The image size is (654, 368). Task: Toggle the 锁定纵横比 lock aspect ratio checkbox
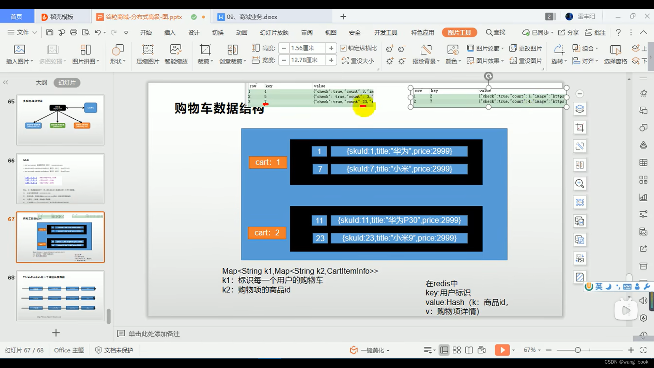click(x=343, y=48)
